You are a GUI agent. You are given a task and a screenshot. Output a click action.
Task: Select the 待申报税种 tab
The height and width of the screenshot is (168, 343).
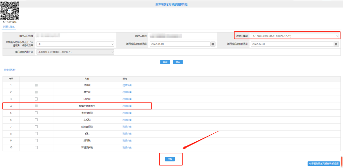pyautogui.click(x=10, y=70)
